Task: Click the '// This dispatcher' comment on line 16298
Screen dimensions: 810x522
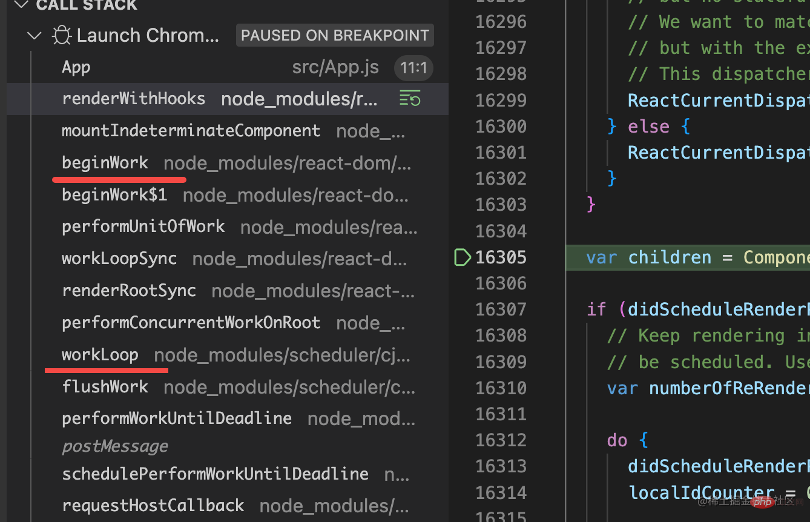Action: tap(719, 74)
